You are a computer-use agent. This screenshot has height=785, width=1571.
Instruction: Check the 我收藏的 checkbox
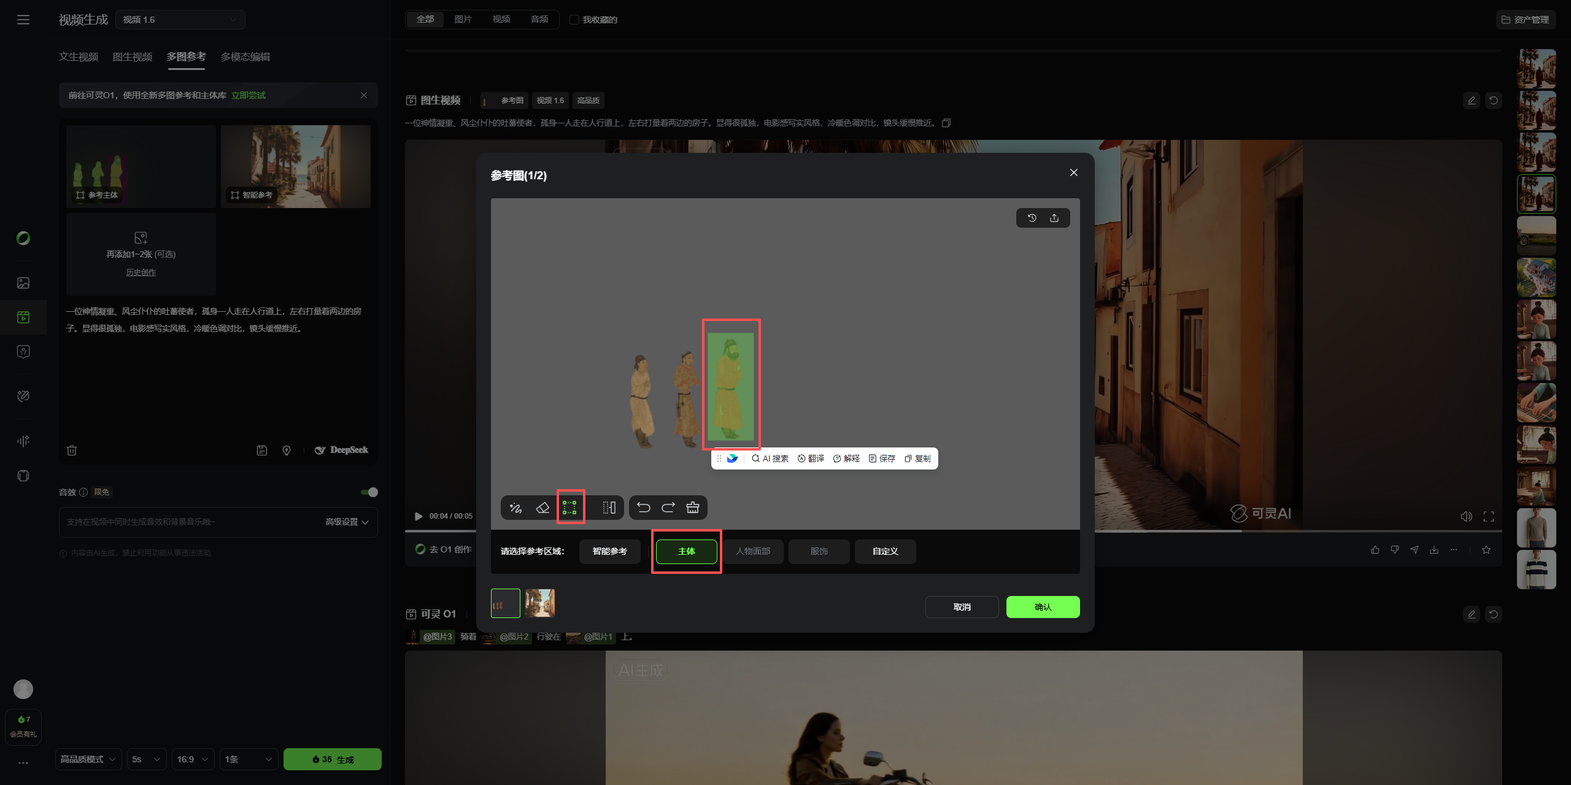(574, 20)
